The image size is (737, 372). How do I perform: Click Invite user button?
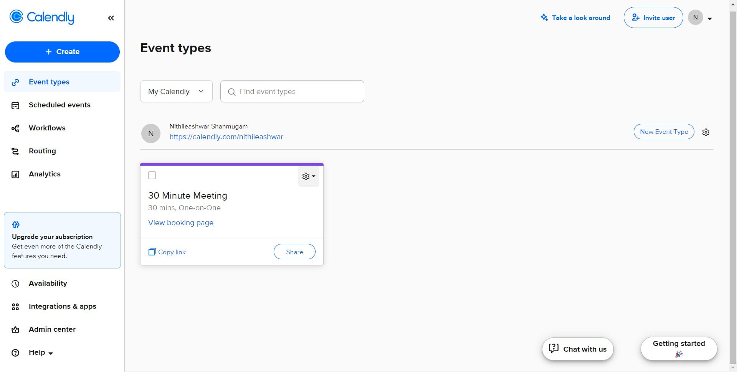[653, 18]
